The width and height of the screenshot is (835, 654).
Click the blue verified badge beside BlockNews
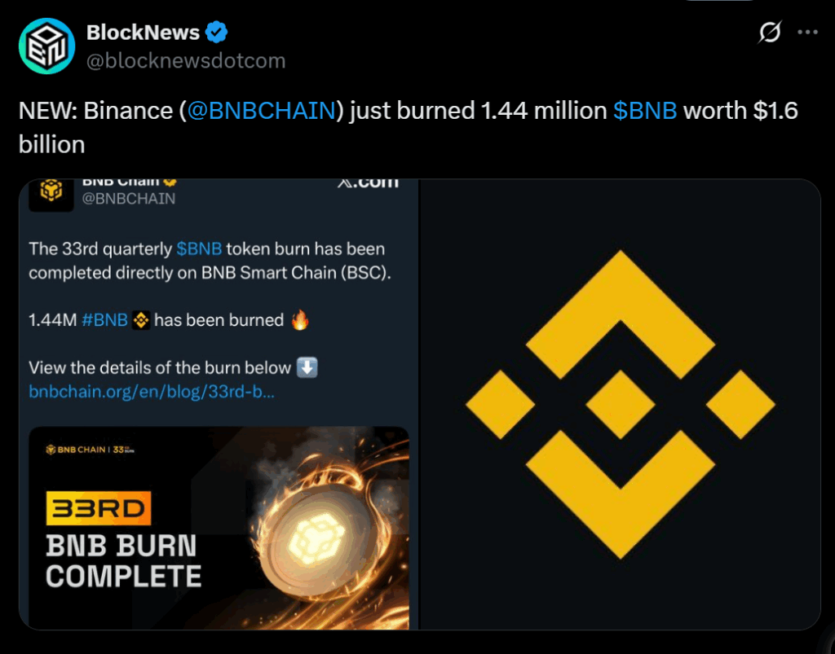(217, 33)
